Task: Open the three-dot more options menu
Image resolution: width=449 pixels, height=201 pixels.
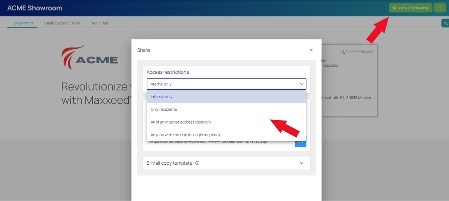Action: (x=440, y=8)
